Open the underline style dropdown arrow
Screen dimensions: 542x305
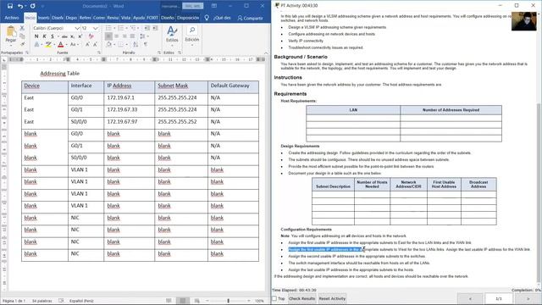tap(58, 36)
